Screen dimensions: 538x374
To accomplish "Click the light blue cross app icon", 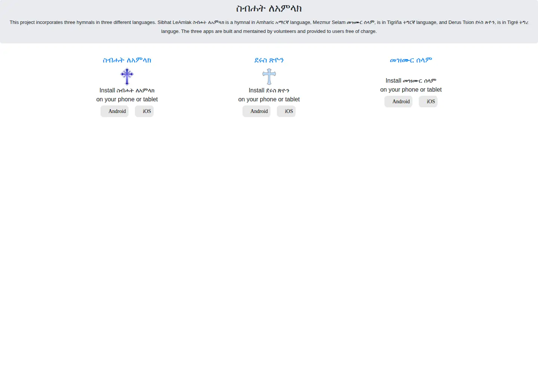I will 269,77.
